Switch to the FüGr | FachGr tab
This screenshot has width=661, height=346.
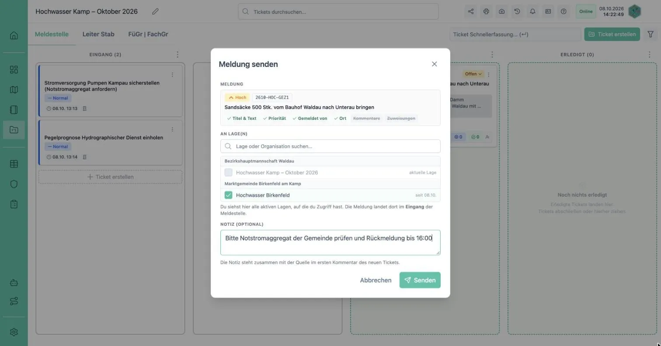click(148, 34)
